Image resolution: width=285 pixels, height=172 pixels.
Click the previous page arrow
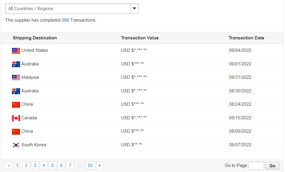[x=9, y=165]
